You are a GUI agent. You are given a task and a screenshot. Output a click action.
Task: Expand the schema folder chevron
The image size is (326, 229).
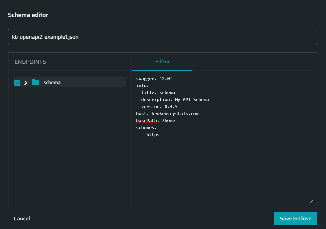[x=26, y=83]
